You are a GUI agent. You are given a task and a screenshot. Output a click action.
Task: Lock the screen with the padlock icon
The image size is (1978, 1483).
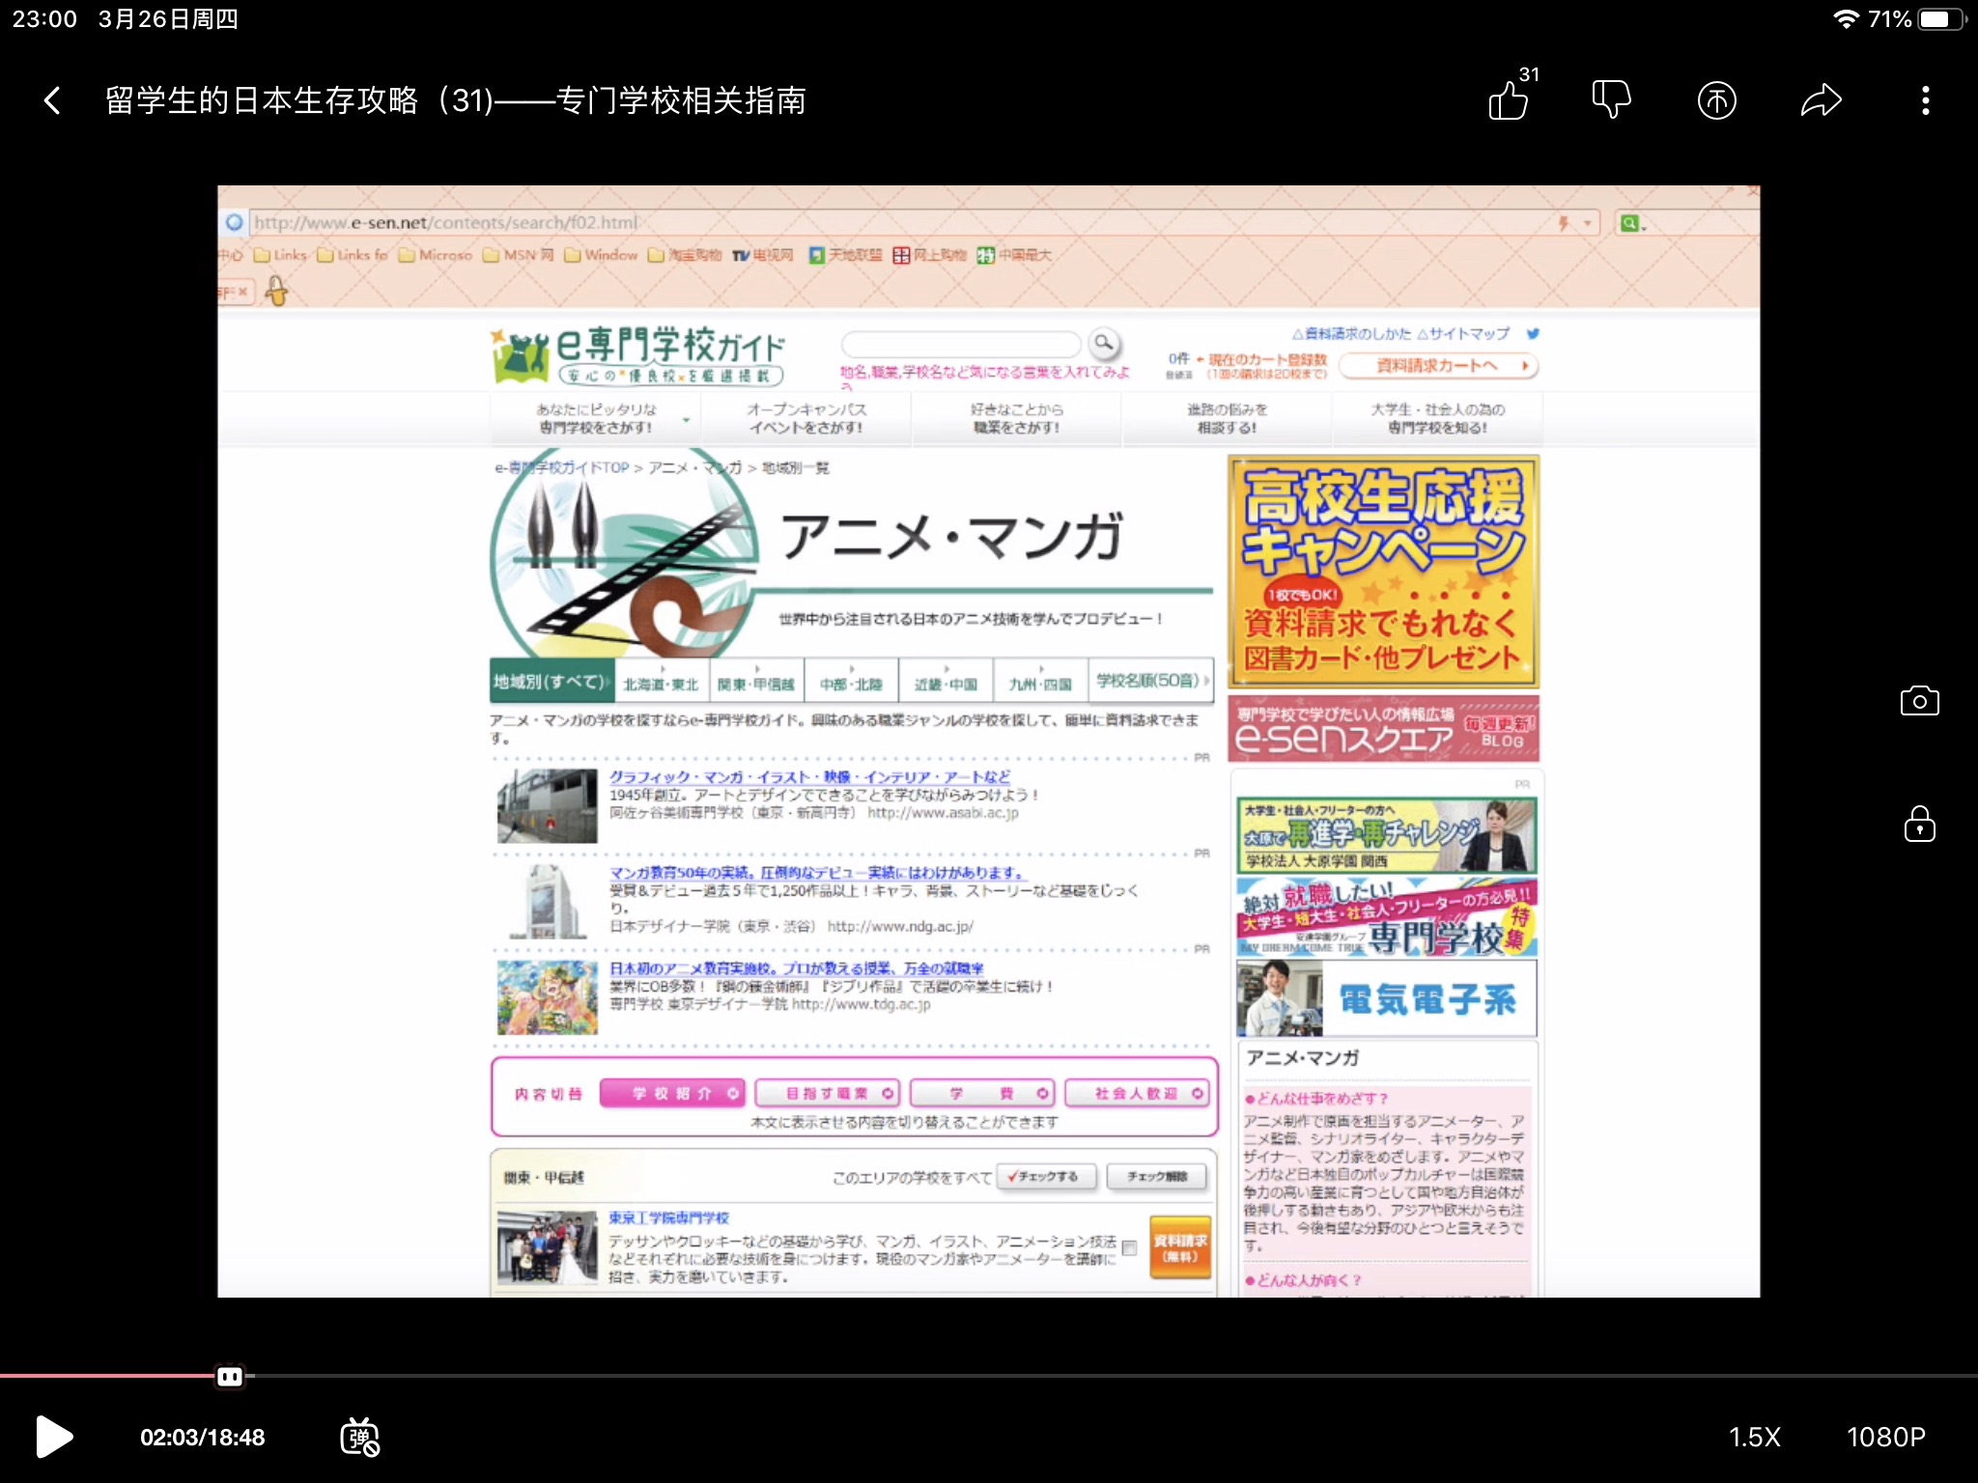coord(1919,825)
